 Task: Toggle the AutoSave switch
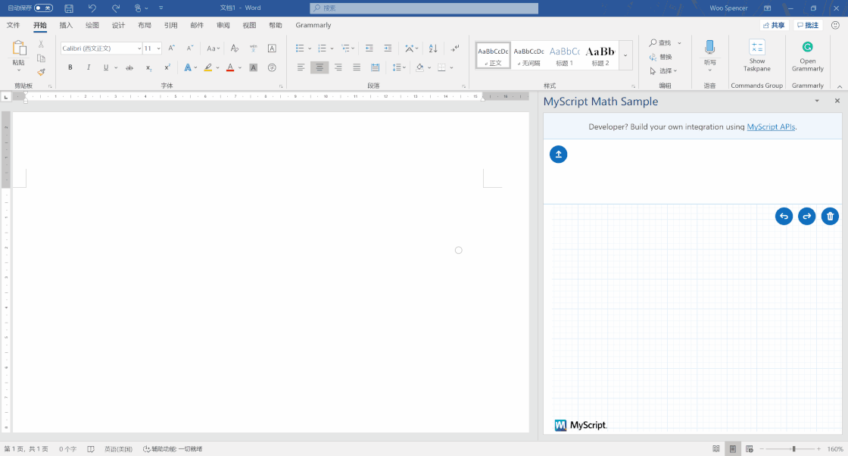43,8
